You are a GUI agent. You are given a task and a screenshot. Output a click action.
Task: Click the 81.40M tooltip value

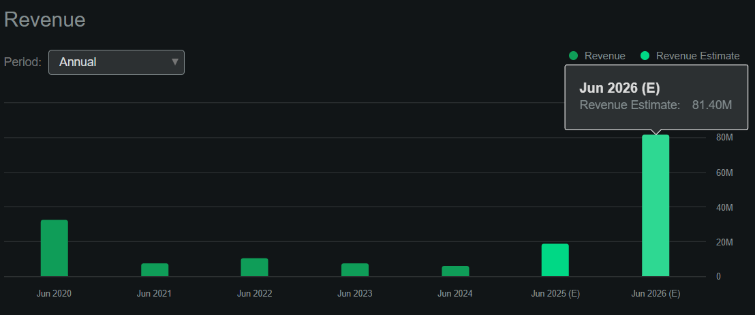click(x=711, y=105)
